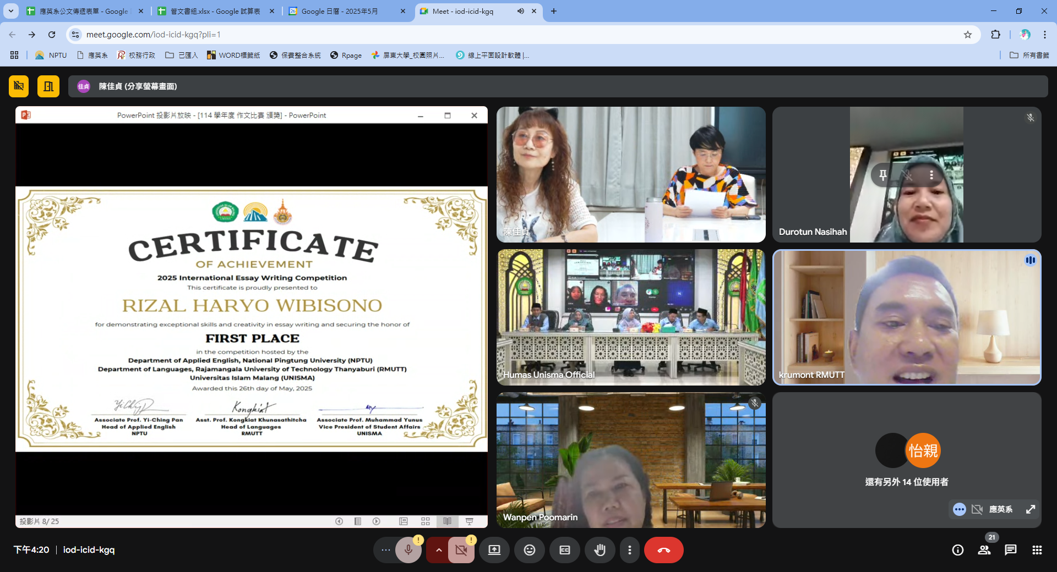Open the audio settings three-dot pill
Image resolution: width=1057 pixels, height=572 pixels.
(385, 550)
